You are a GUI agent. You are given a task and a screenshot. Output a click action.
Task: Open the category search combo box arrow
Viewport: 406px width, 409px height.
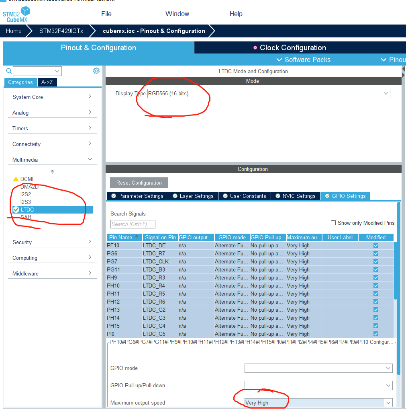click(x=57, y=71)
